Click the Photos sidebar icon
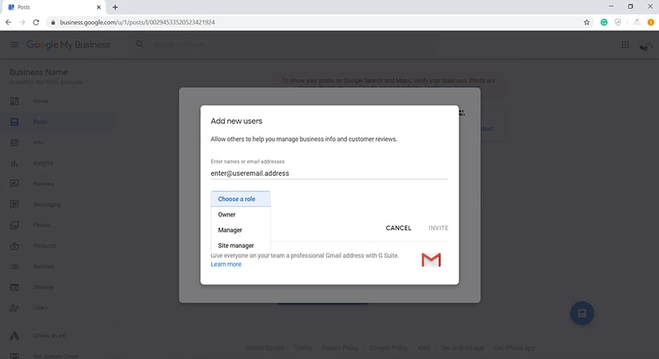659x359 pixels. 14,225
